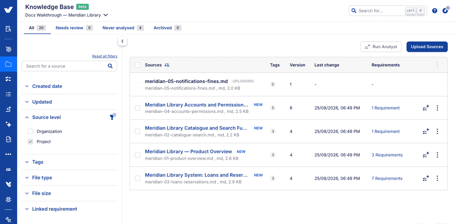Viewport: 455px width, 224px height.
Task: Open the sparkle AI icon in the sidebar
Action: click(8, 124)
